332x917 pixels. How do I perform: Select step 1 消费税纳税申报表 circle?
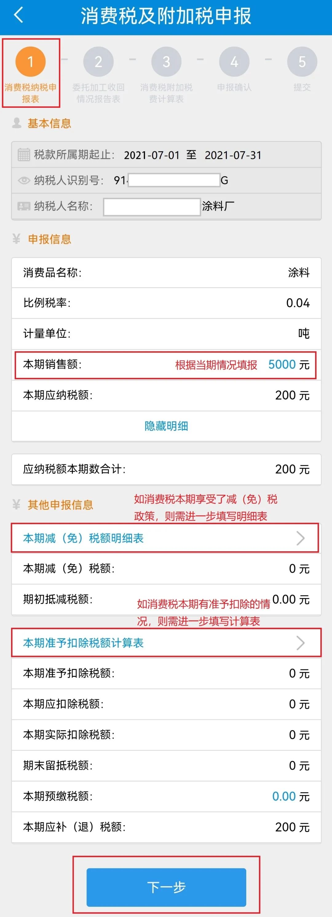pos(30,62)
